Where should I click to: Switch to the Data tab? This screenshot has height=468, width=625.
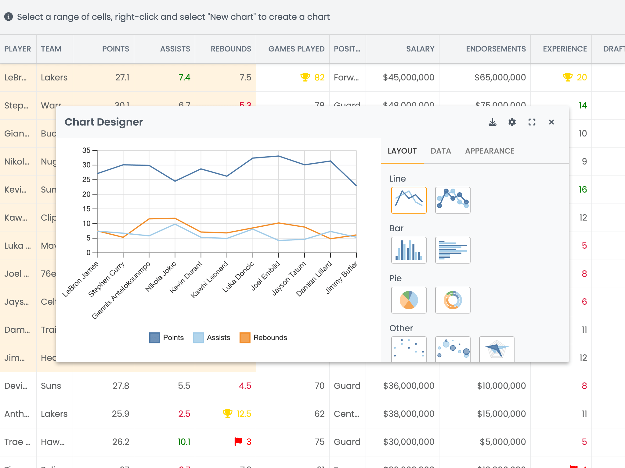(441, 151)
